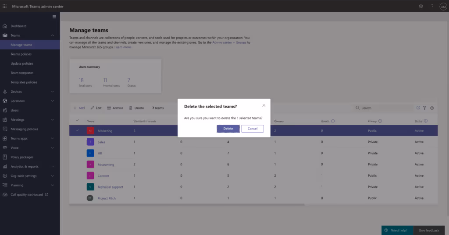Screen dimensions: 449x235
Task: Click the Messaging policies icon
Action: (5, 129)
